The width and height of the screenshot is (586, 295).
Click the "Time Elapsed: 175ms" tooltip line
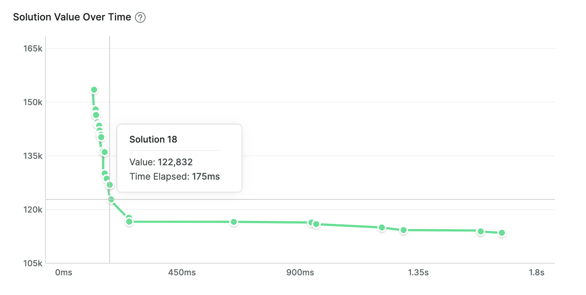click(x=174, y=177)
